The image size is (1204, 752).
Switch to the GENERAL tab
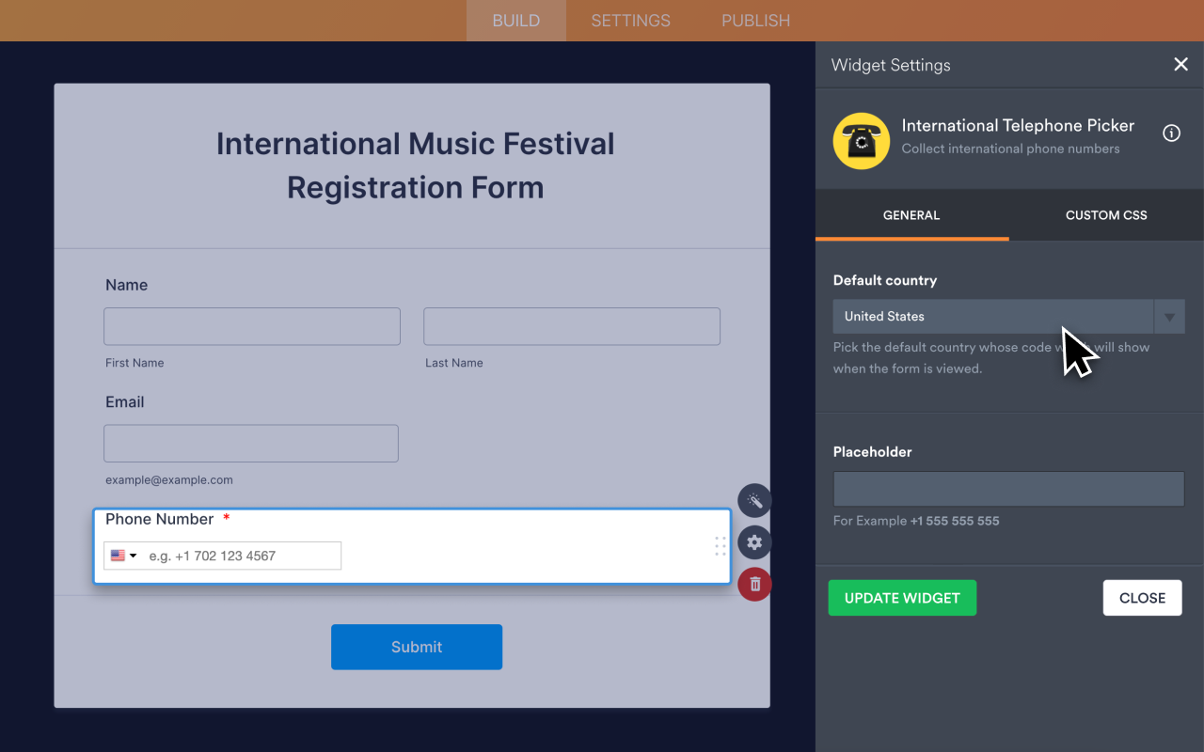pos(911,214)
